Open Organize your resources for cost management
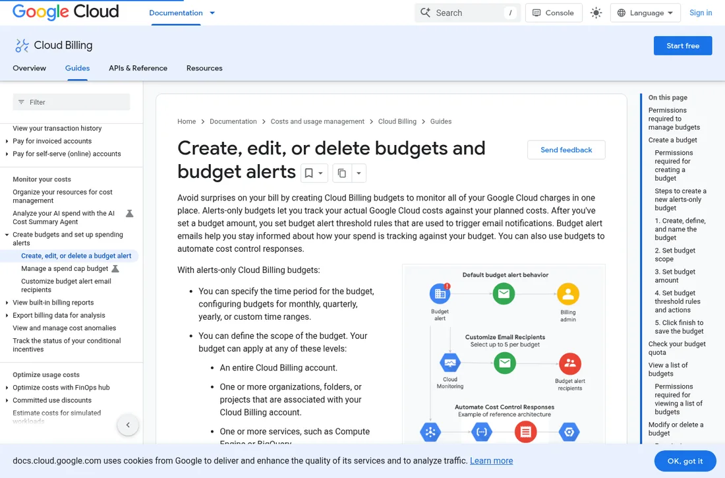The height and width of the screenshot is (478, 725). [x=63, y=196]
